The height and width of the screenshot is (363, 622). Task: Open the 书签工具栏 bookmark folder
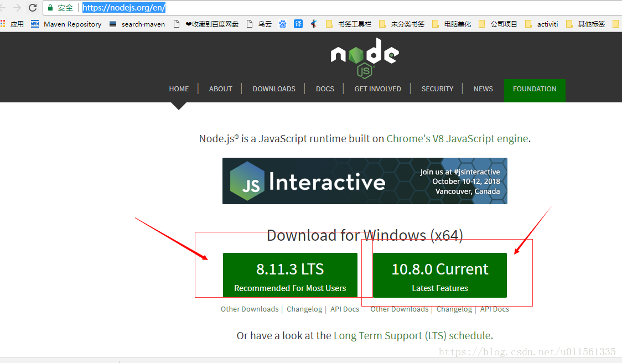(348, 24)
